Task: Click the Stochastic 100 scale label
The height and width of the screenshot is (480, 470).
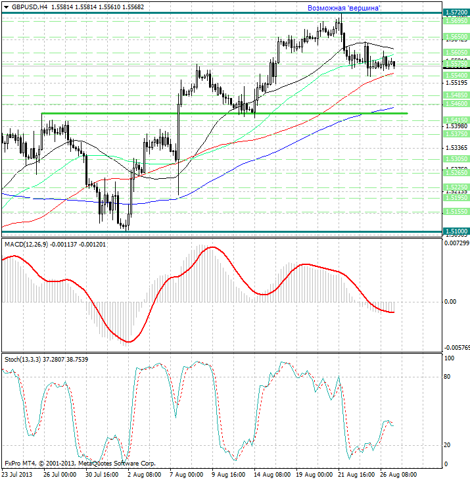Action: click(449, 358)
